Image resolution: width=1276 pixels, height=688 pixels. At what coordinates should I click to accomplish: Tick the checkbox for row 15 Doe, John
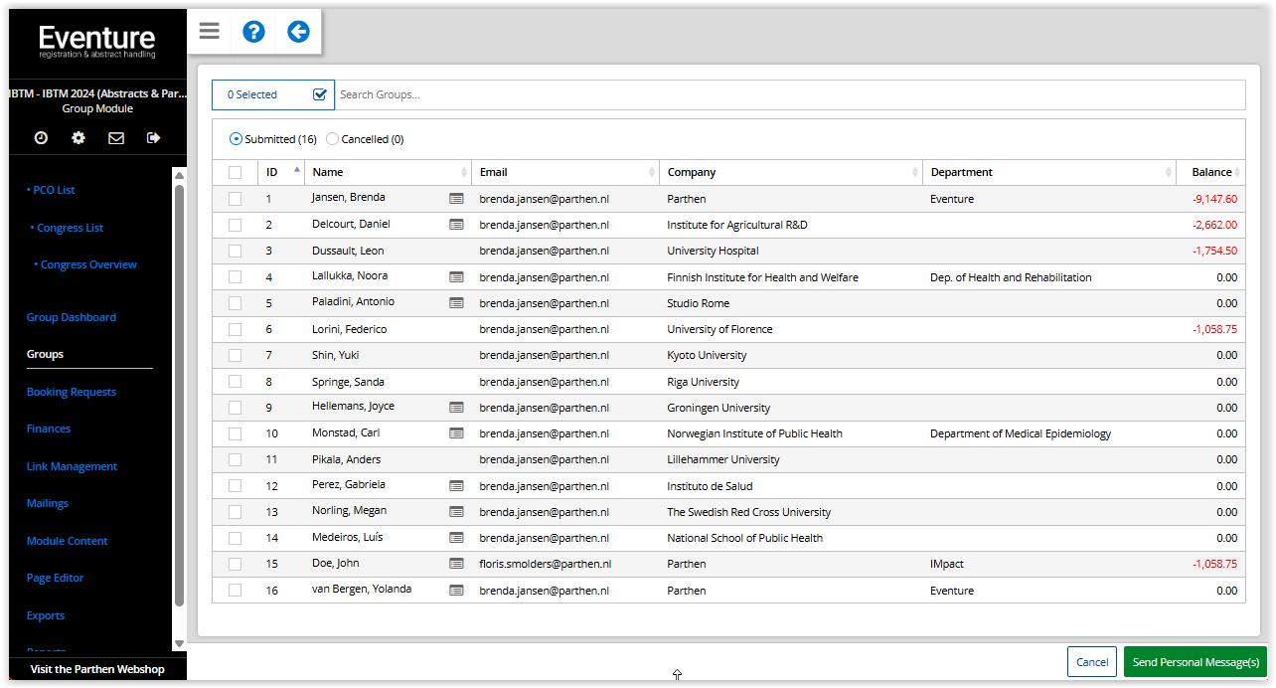pyautogui.click(x=235, y=564)
